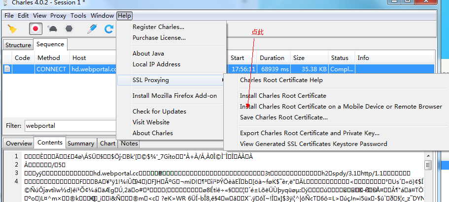Open the Chart tab
449x202 pixels.
pos(107,144)
